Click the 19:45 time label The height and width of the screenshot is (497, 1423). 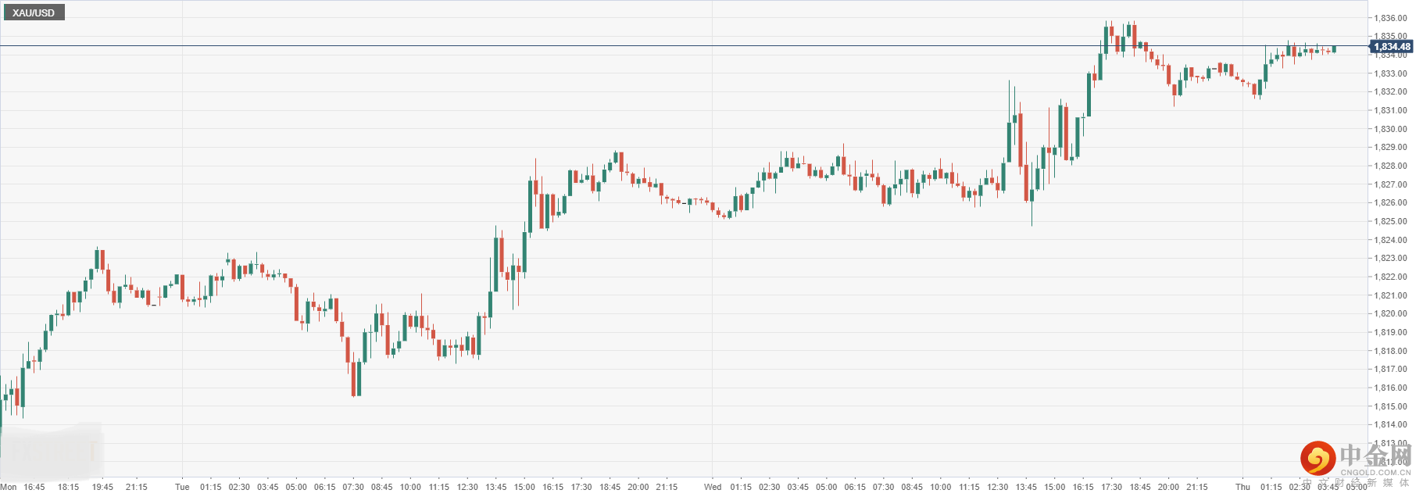click(102, 487)
